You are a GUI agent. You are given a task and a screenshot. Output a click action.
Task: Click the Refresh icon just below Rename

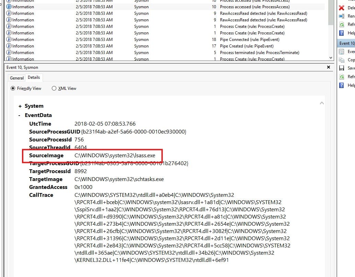pos(341,24)
